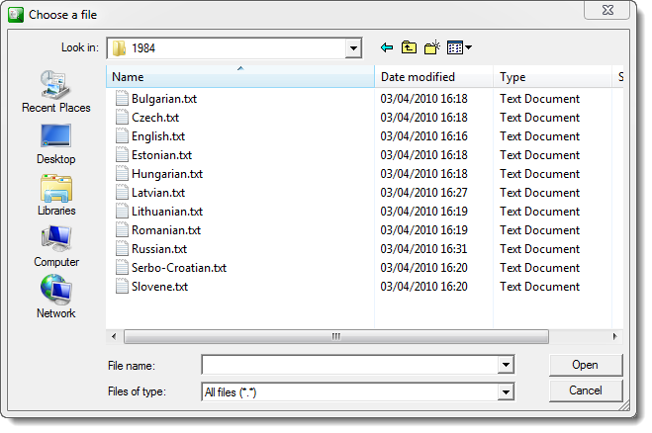Image resolution: width=652 pixels, height=433 pixels.
Task: Open Libraries from the sidebar
Action: [x=55, y=195]
